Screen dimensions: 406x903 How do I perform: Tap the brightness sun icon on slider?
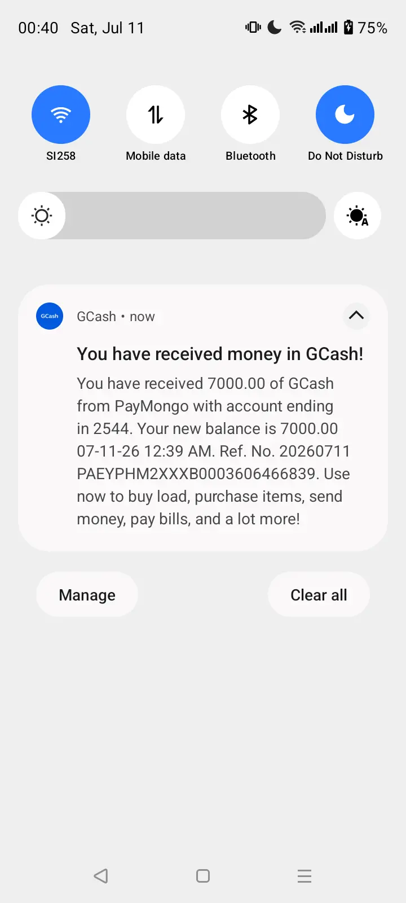[42, 216]
